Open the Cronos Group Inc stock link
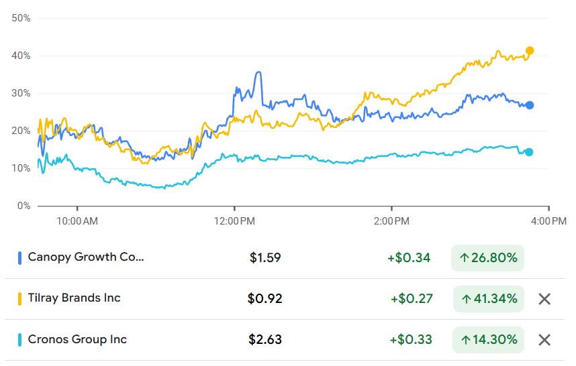Screen dimensions: 576x366 (77, 340)
